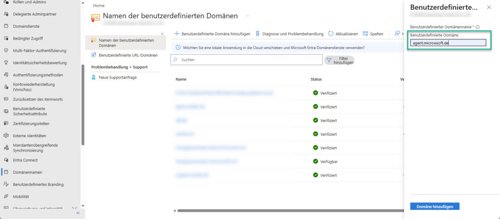Click the Spalten columns icon
This screenshot has height=219, width=500.
(x=365, y=34)
